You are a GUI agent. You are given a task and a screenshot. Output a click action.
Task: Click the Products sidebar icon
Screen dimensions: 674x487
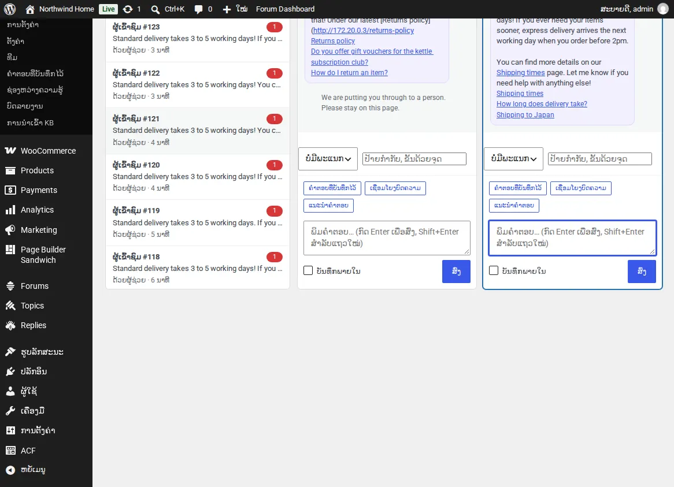pos(10,170)
